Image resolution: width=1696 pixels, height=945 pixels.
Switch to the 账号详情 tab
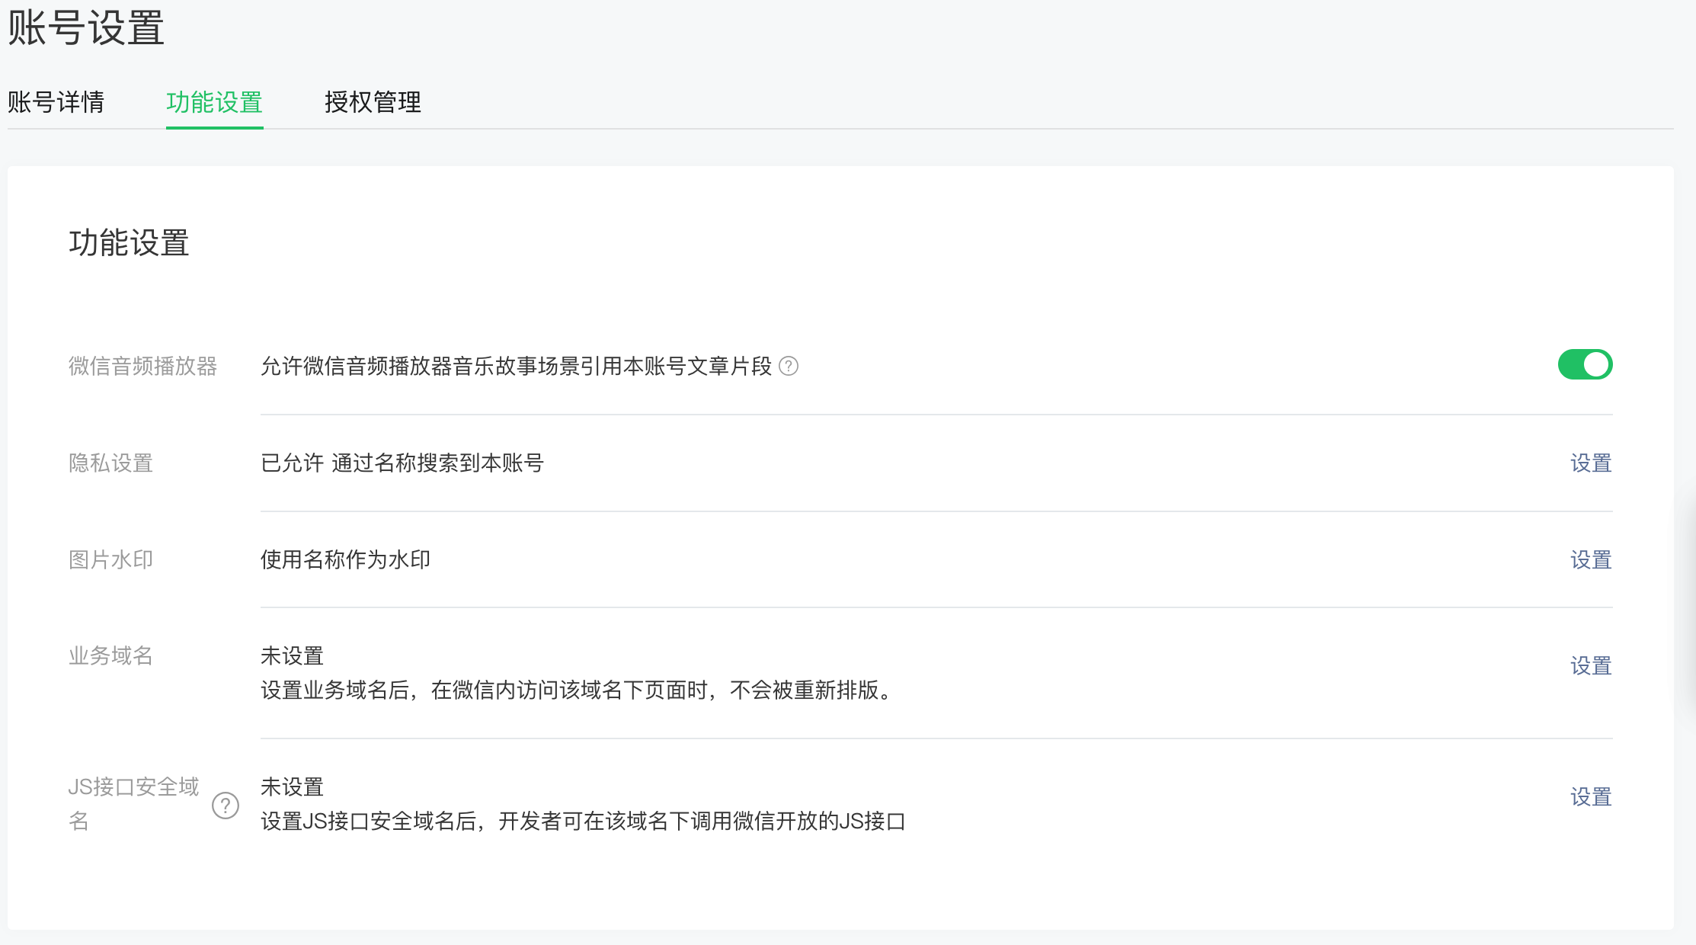pos(56,102)
